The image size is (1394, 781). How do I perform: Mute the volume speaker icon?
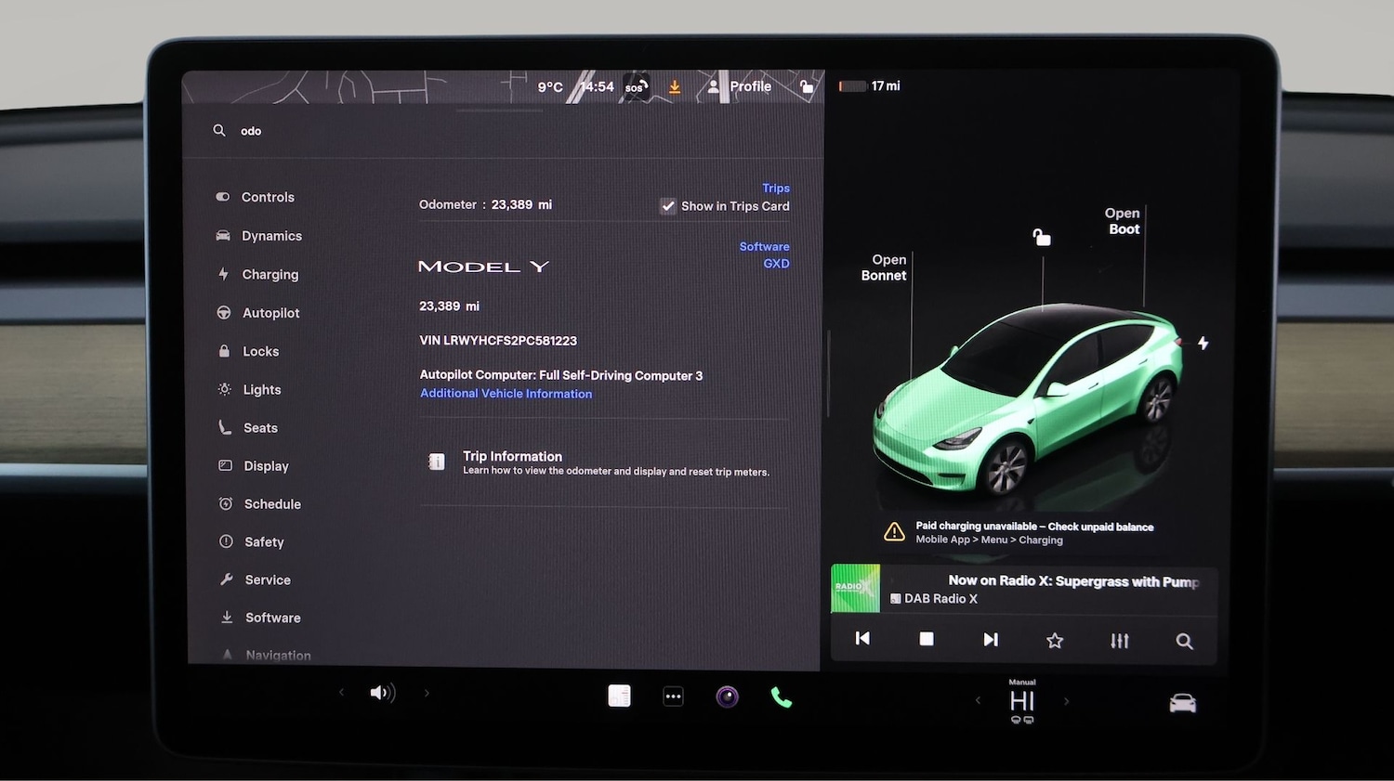(x=382, y=692)
